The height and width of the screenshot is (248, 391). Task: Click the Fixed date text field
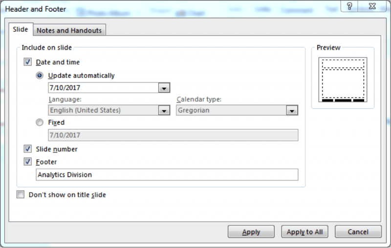pyautogui.click(x=173, y=135)
